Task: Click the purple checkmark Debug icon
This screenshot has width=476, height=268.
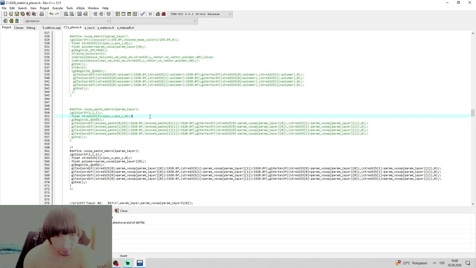Action: [x=142, y=14]
